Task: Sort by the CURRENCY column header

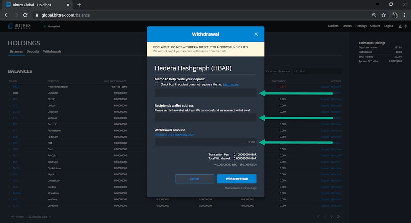Action: [53, 81]
